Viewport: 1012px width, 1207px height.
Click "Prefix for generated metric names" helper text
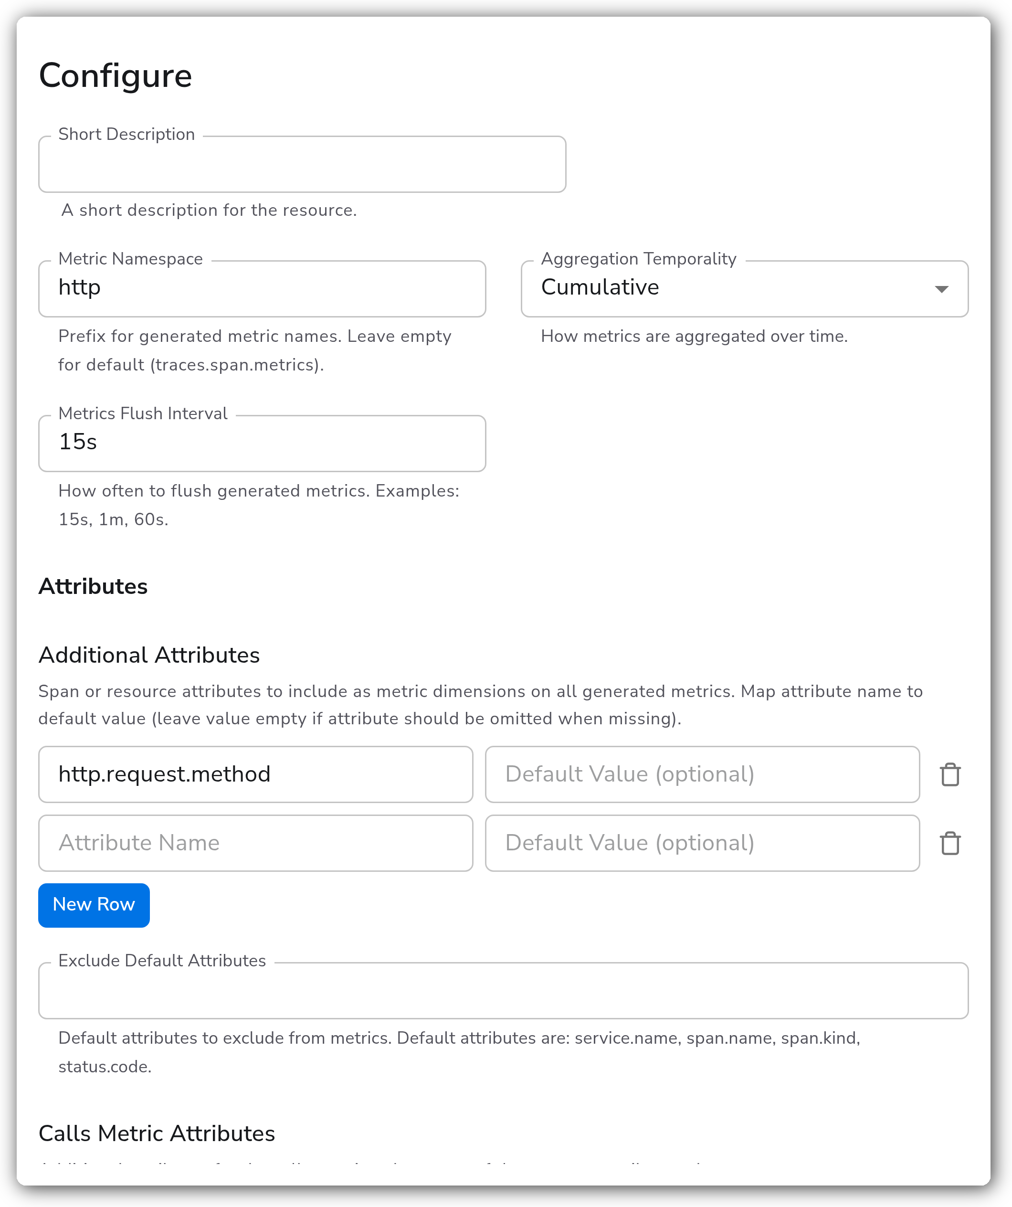point(255,350)
